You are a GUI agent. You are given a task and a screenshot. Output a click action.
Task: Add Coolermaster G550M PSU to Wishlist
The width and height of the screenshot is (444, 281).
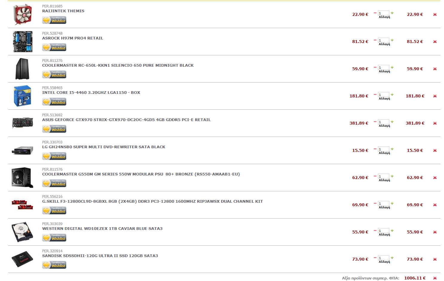54,183
